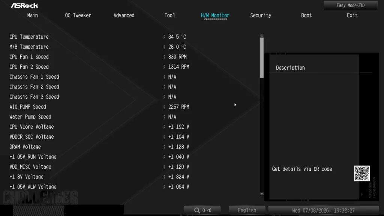Click the scrollbar up arrow
The height and width of the screenshot is (216, 384).
pyautogui.click(x=262, y=36)
